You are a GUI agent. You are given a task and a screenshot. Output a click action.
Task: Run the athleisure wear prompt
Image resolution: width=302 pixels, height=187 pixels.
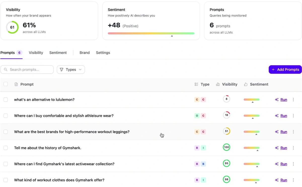(284, 116)
